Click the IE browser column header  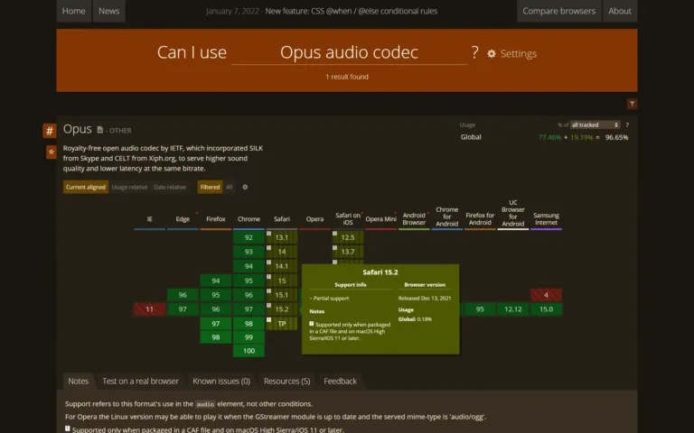point(150,219)
